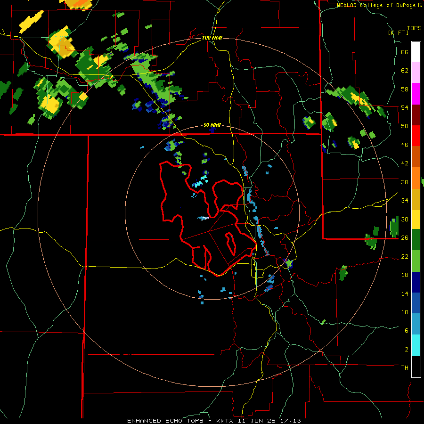Click the legend value 18
The image size is (424, 424).
pos(405,275)
